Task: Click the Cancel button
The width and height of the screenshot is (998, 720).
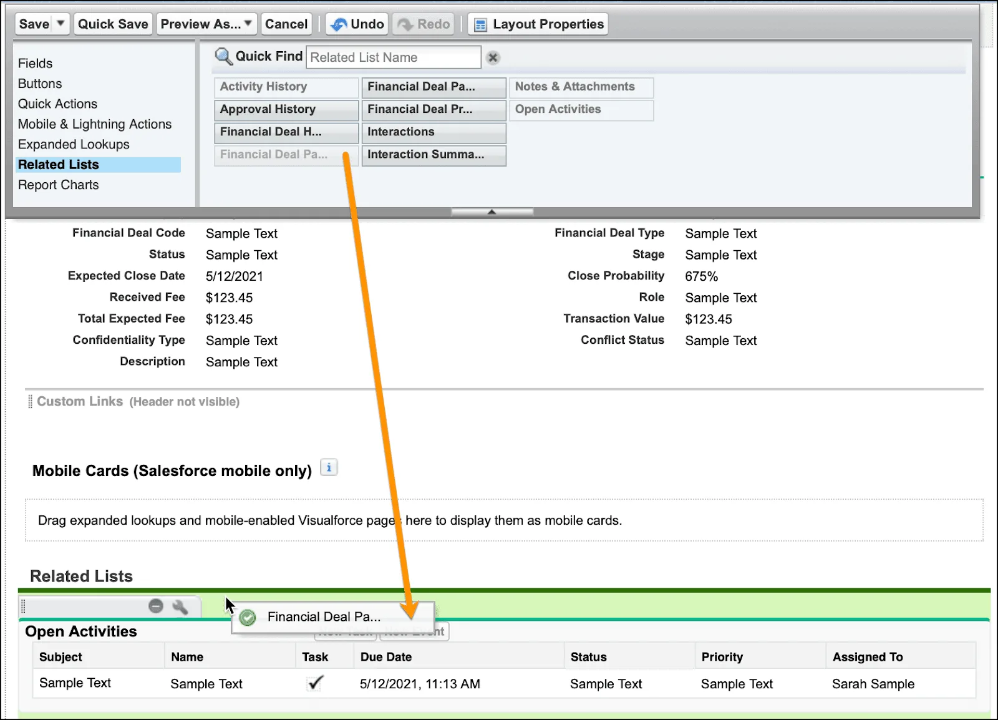Action: point(286,24)
